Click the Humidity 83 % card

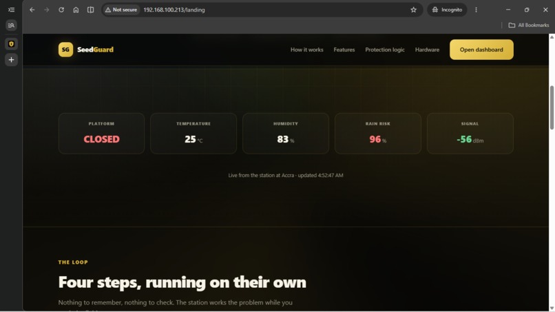pyautogui.click(x=286, y=134)
